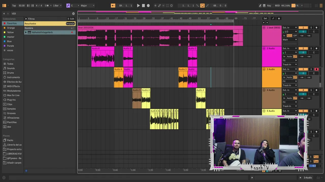The width and height of the screenshot is (325, 182).
Task: Click the Stop transport button
Action: 143,6
